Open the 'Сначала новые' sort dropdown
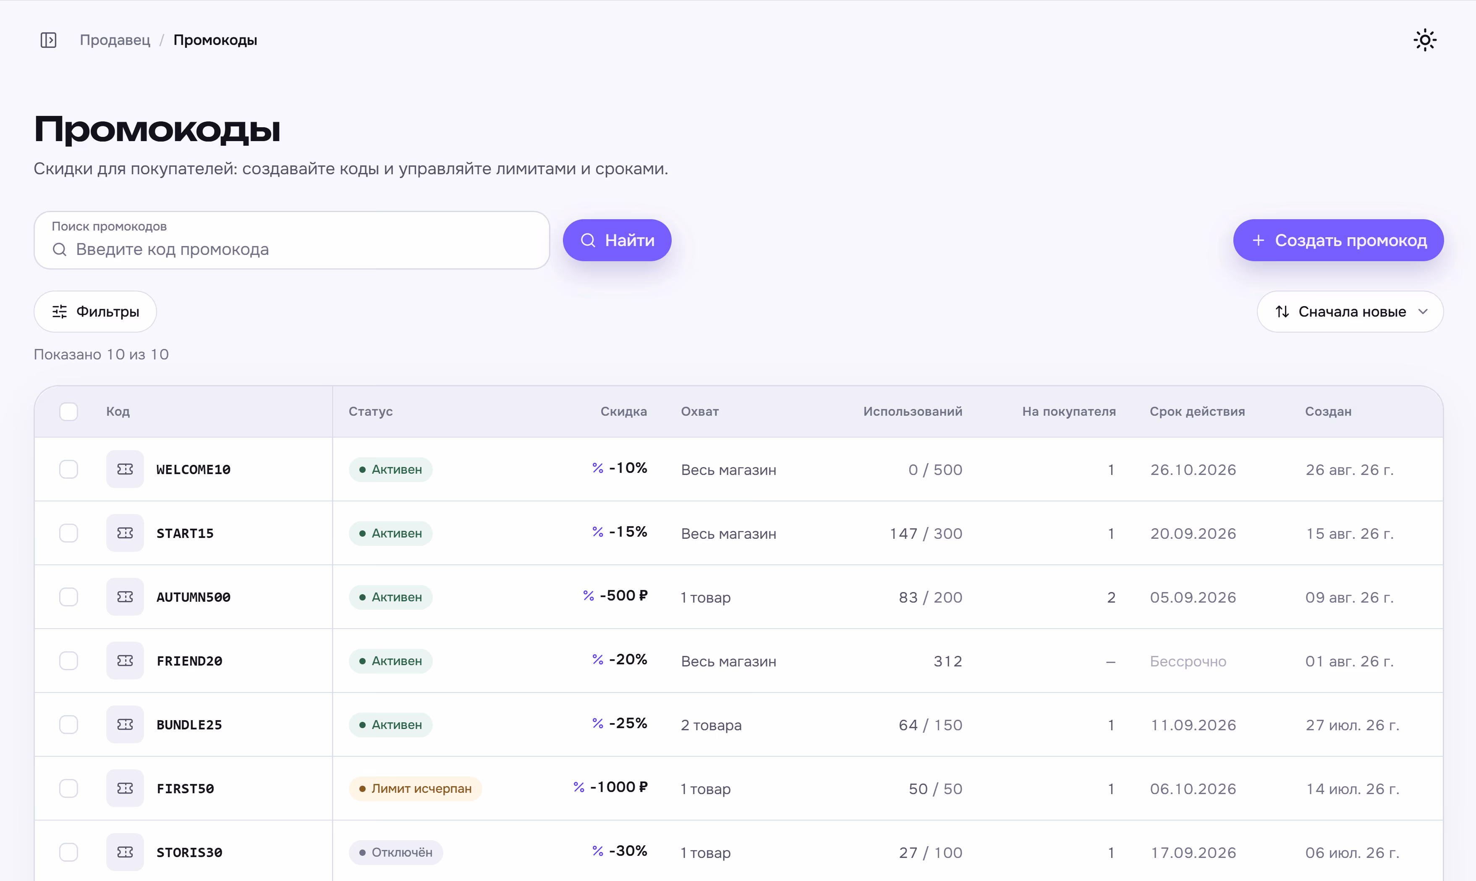 click(1350, 312)
